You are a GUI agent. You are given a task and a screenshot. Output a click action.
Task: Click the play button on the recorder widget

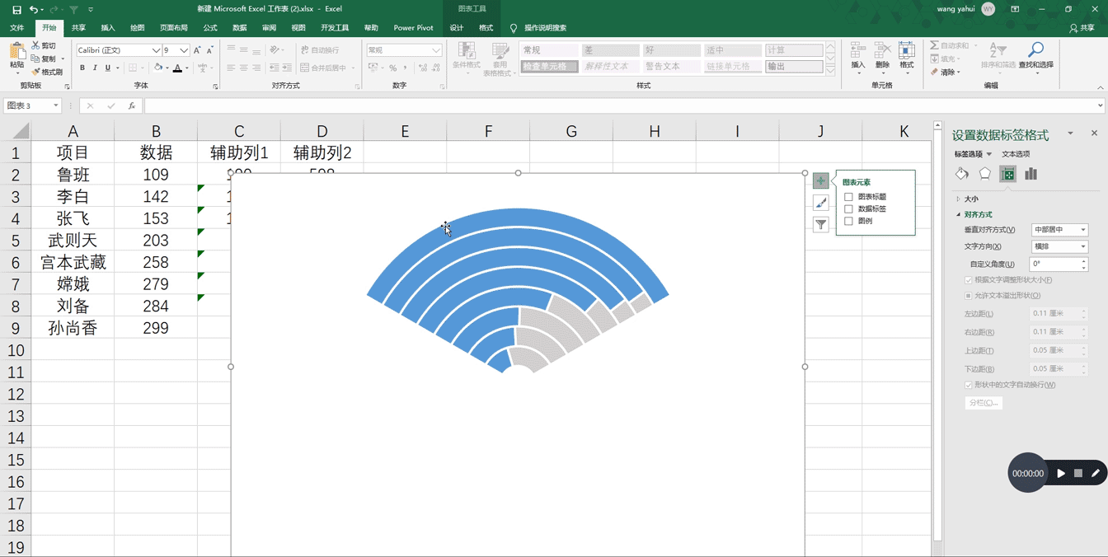1061,473
